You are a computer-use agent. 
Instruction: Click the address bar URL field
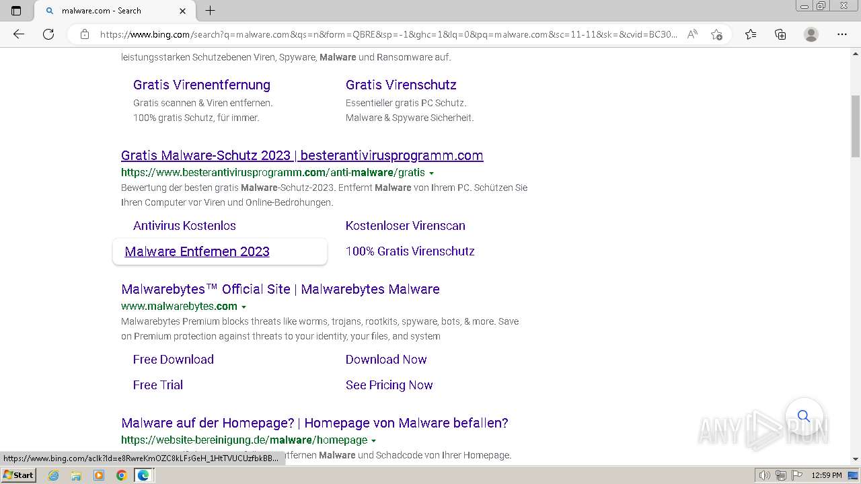point(388,34)
